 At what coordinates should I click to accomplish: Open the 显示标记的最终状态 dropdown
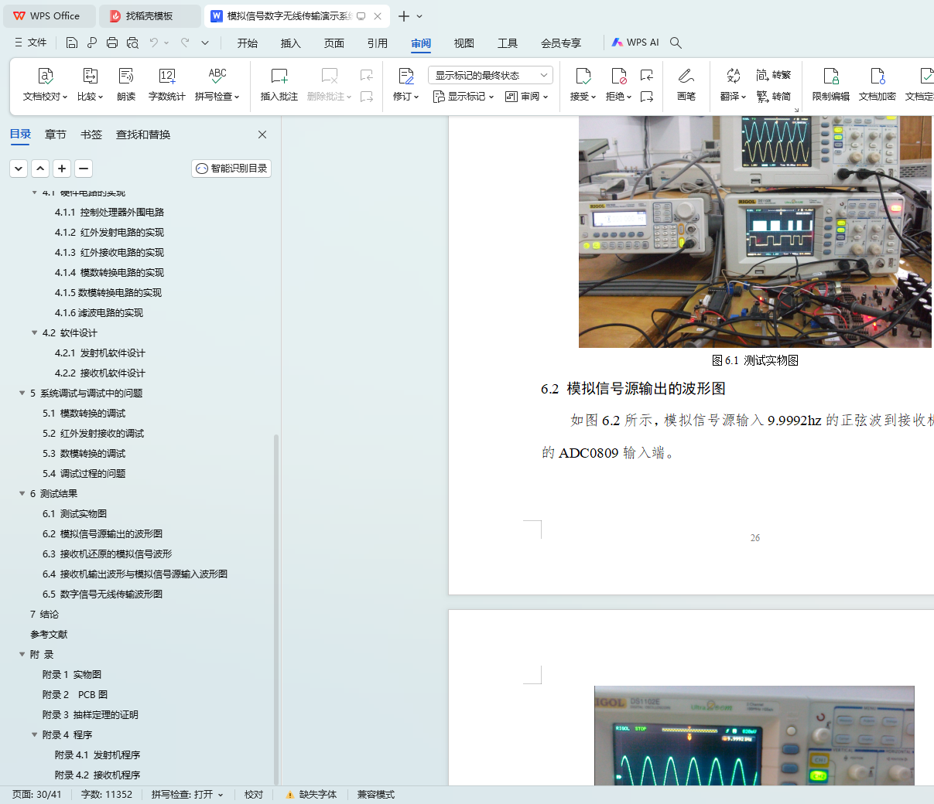491,75
